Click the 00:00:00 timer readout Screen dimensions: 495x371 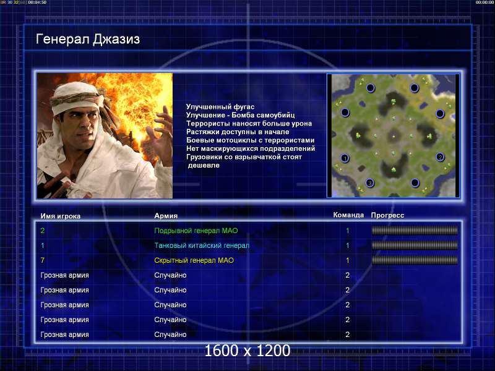[485, 2]
